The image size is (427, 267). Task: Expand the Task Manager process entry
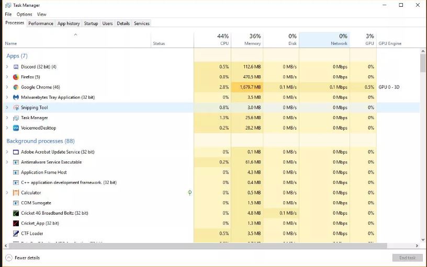click(x=7, y=118)
